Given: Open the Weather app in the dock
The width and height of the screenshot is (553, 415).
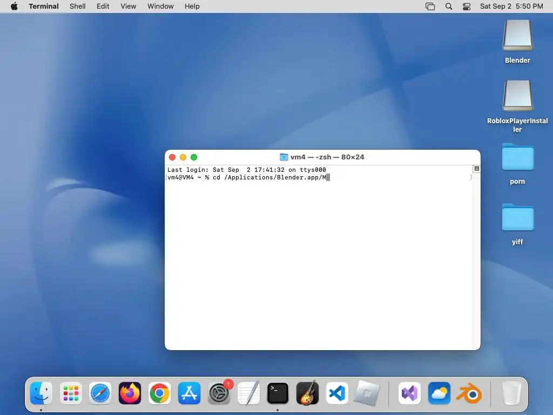Looking at the screenshot, I should pyautogui.click(x=439, y=393).
